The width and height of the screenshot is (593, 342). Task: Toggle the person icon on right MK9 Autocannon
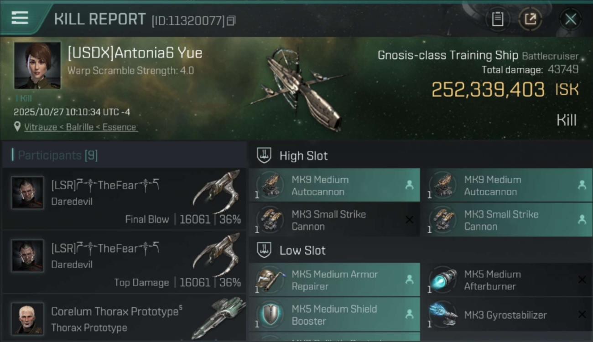coord(582,185)
